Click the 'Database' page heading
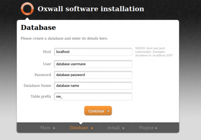Image resolution: width=201 pixels, height=140 pixels. point(38,28)
